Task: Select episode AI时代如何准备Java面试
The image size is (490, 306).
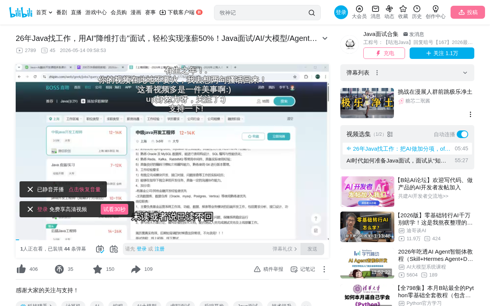Action: tap(407, 161)
